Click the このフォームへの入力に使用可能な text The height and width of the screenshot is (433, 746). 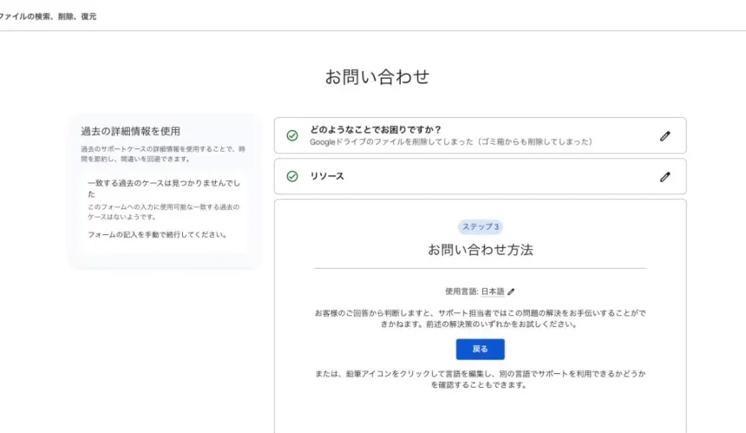163,212
